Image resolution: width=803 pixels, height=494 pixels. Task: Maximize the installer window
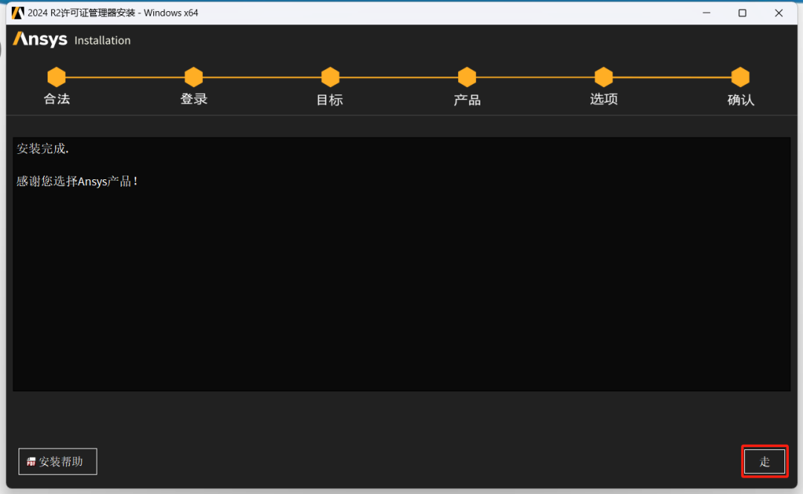(742, 13)
